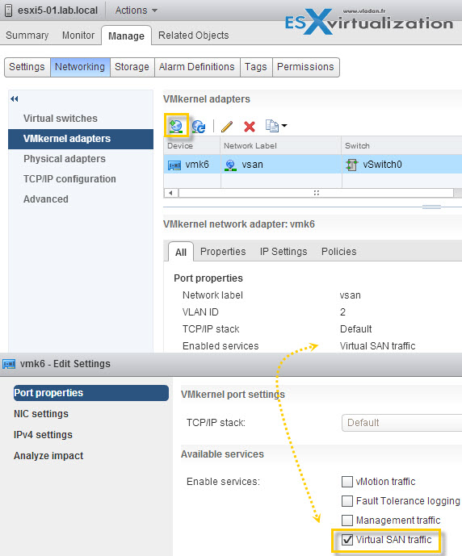Image resolution: width=462 pixels, height=556 pixels.
Task: Select Advanced in the sidebar
Action: pyautogui.click(x=81, y=199)
